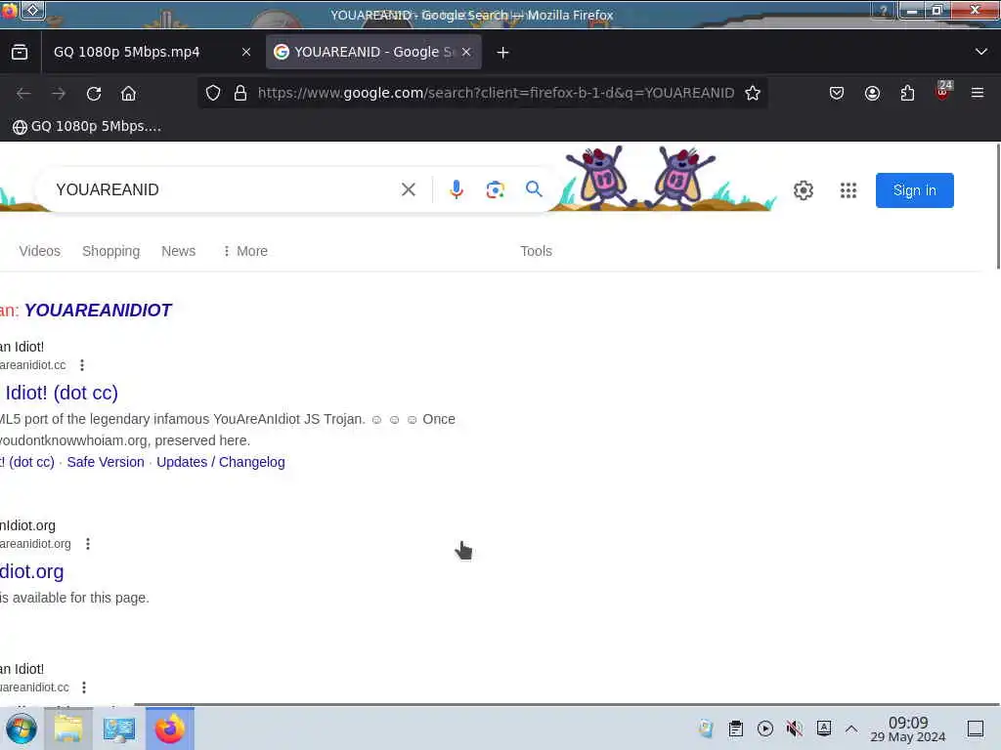Open the ad blocker extension badge
Viewport: 1001px width, 750px height.
point(942,91)
